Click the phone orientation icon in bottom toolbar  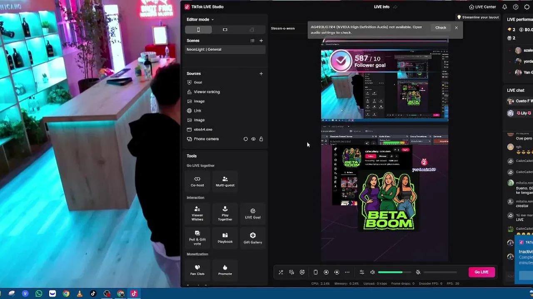(x=316, y=272)
